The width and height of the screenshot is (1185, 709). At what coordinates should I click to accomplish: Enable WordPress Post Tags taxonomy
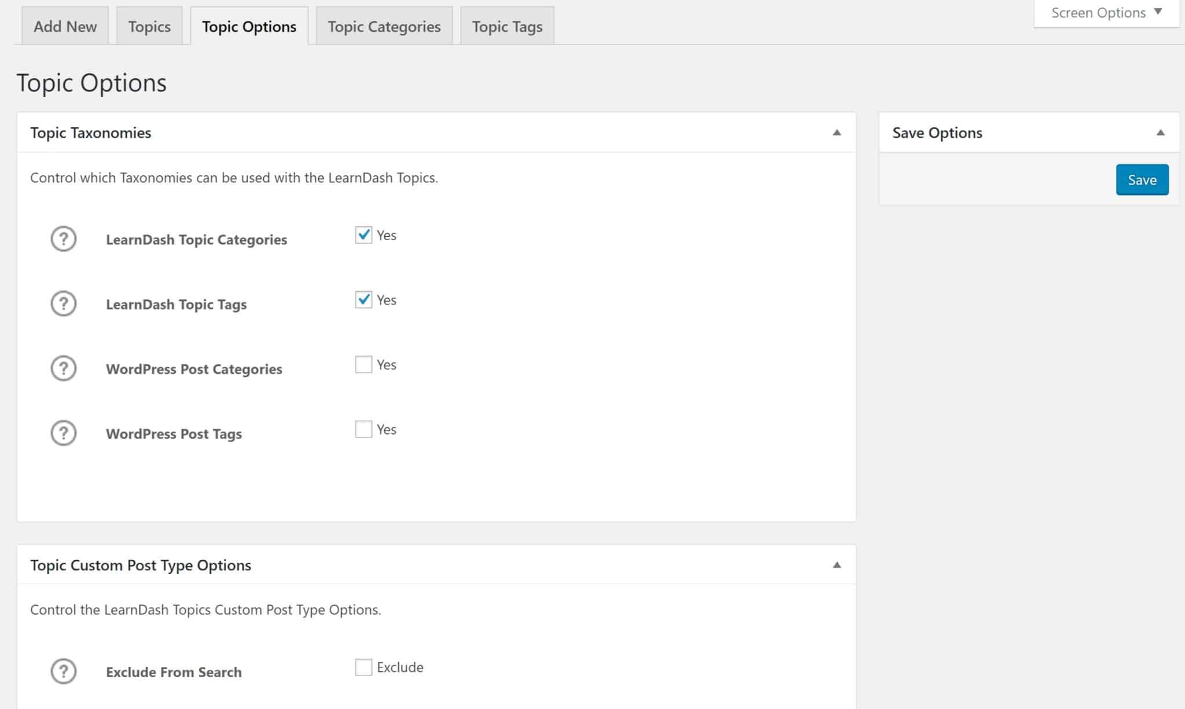[x=363, y=429]
